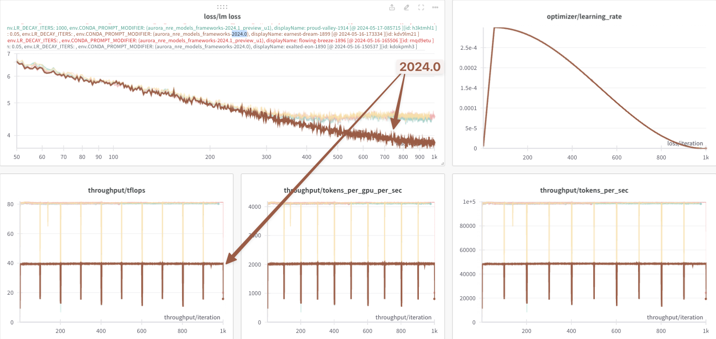Click the throughput/tokens_per_sec chart title
The width and height of the screenshot is (716, 339).
(x=584, y=191)
